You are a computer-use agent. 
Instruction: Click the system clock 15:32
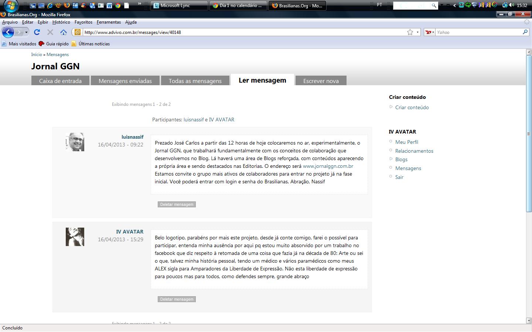click(x=522, y=5)
